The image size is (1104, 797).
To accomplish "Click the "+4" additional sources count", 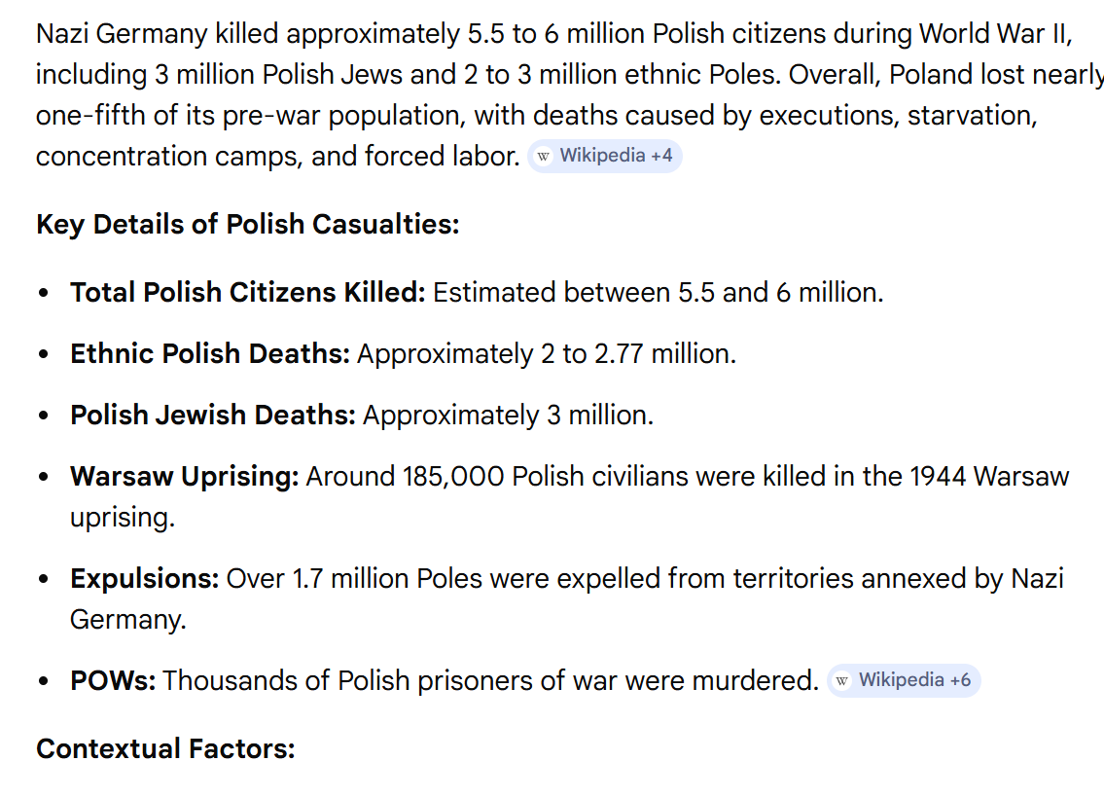I will click(661, 156).
